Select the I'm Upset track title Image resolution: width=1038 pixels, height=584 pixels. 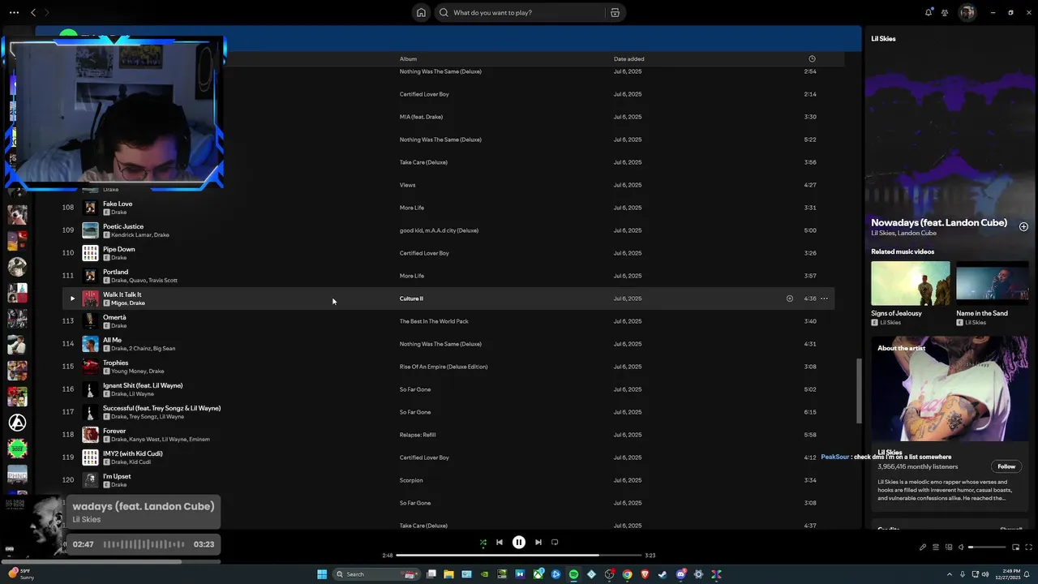[117, 476]
